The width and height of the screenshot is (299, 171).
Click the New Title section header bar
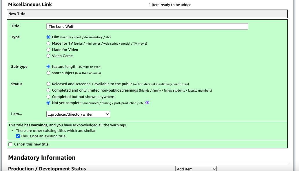(147, 14)
